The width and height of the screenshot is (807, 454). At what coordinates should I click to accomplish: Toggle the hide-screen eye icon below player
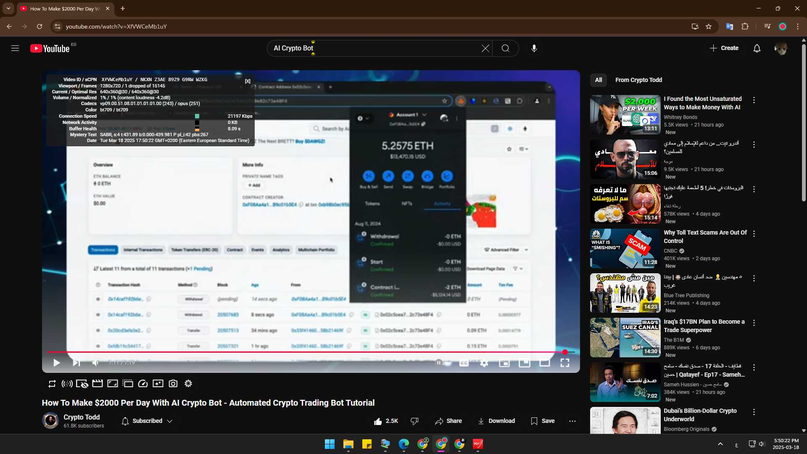[x=82, y=383]
